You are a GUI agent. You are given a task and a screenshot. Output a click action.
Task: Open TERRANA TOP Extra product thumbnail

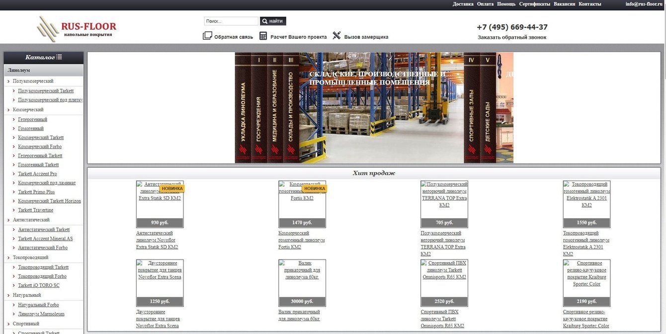(444, 204)
